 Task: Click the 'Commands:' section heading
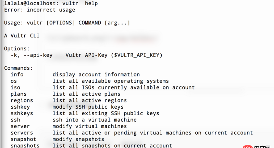[18, 68]
